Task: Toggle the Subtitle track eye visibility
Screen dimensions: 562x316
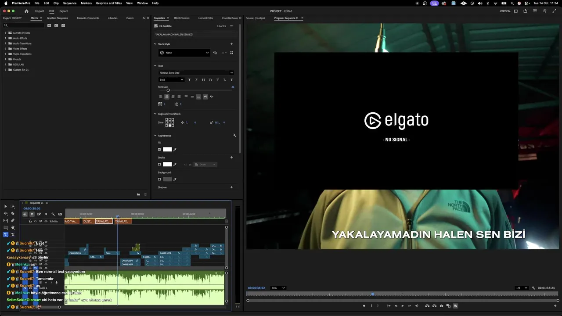Action: pos(46,221)
